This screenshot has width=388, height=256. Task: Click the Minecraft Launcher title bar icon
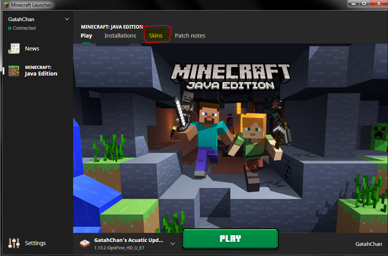[x=6, y=5]
